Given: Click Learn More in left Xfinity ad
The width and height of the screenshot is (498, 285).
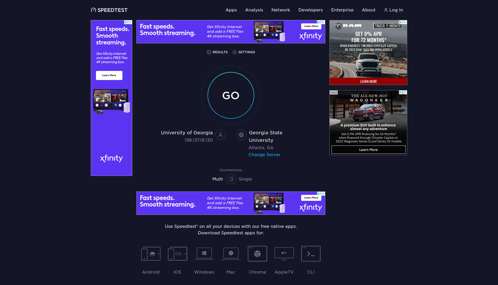Looking at the screenshot, I should [x=109, y=75].
